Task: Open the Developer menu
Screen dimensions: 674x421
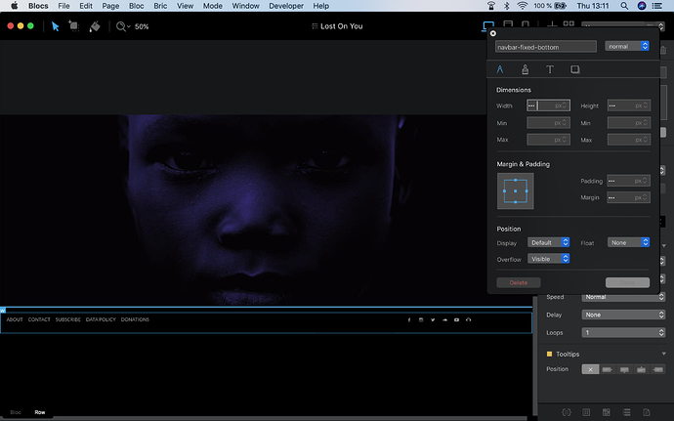Action: click(x=286, y=5)
